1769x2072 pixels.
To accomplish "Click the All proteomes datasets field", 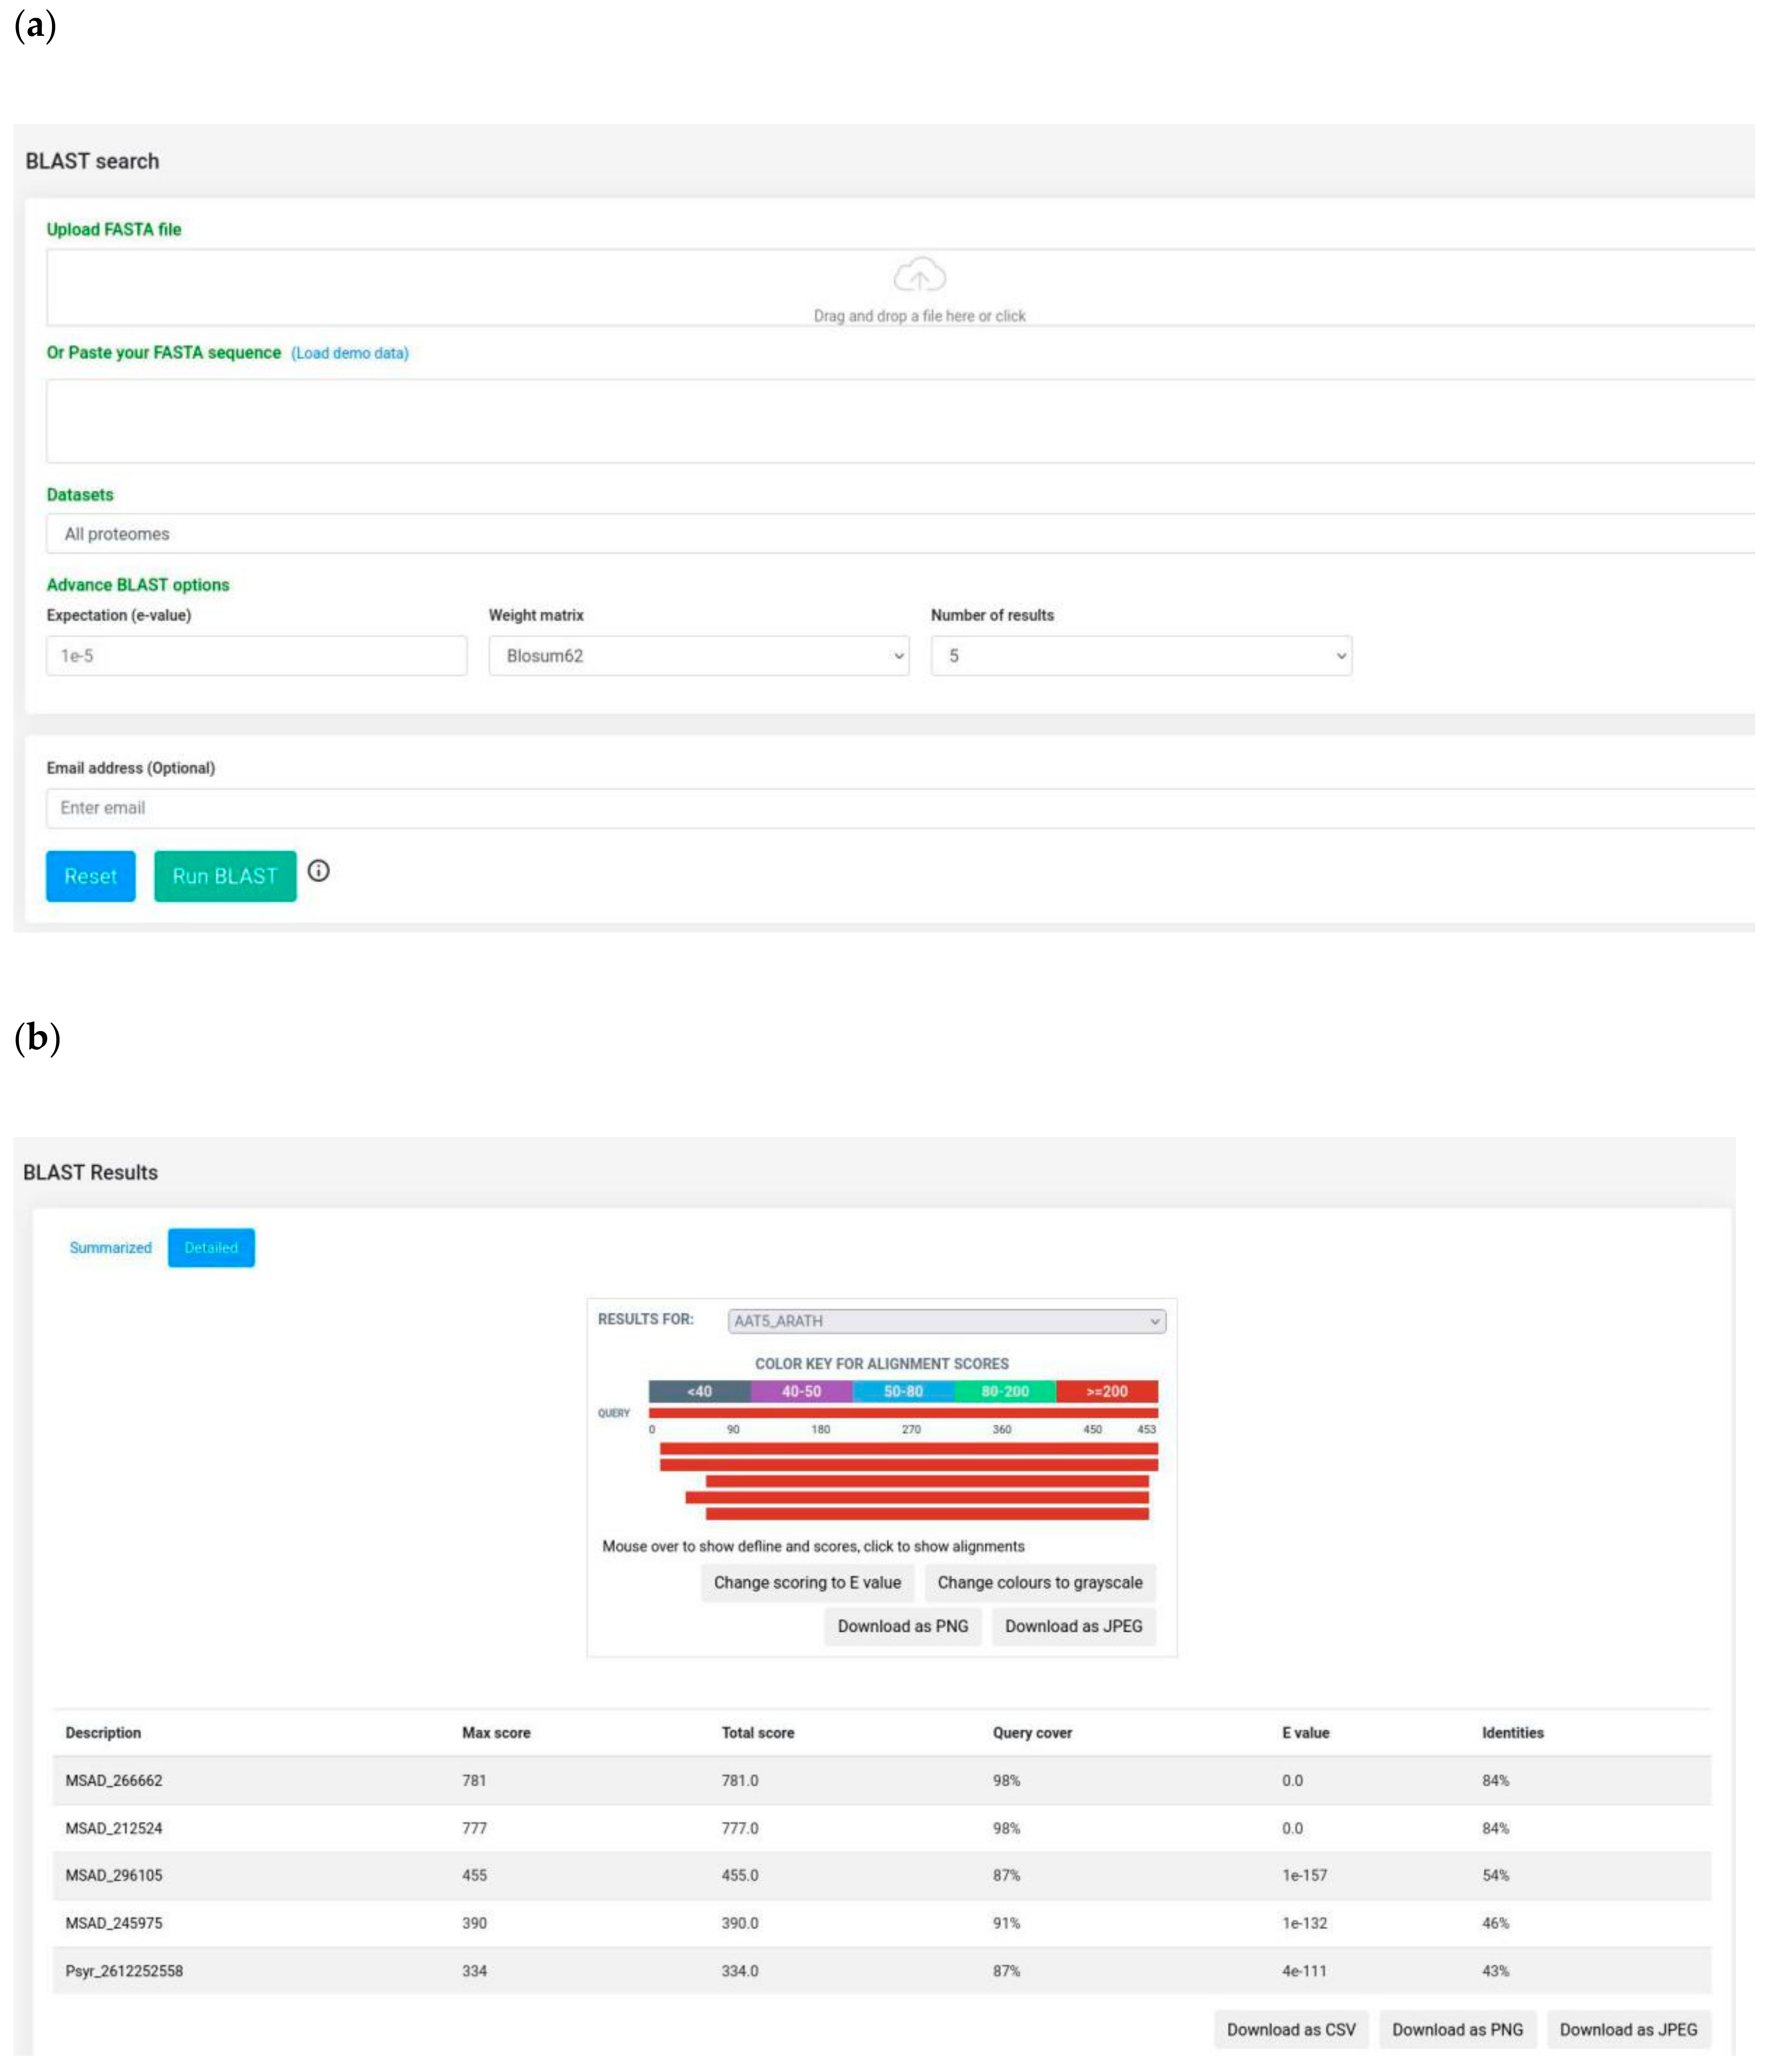I will pyautogui.click(x=900, y=534).
